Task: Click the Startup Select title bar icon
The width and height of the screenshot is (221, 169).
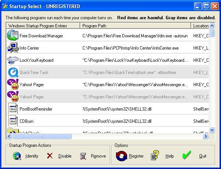Action: click(x=5, y=6)
